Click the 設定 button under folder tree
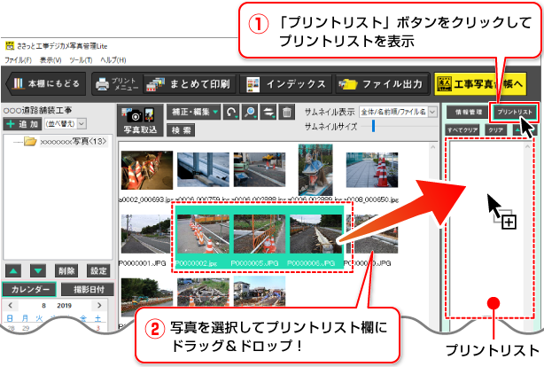Image resolution: width=544 pixels, height=367 pixels. tap(98, 271)
